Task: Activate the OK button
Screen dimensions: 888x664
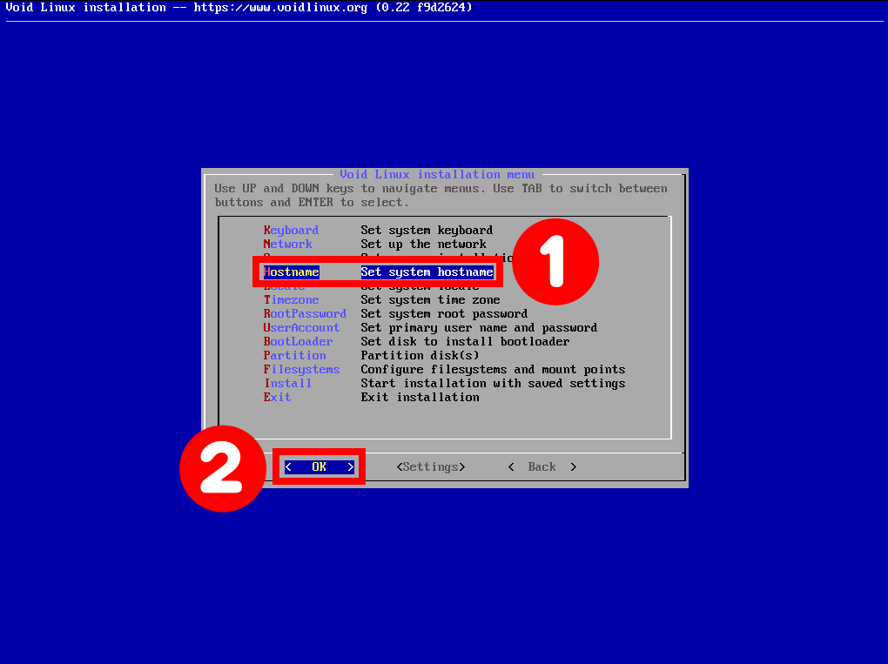Action: tap(319, 467)
